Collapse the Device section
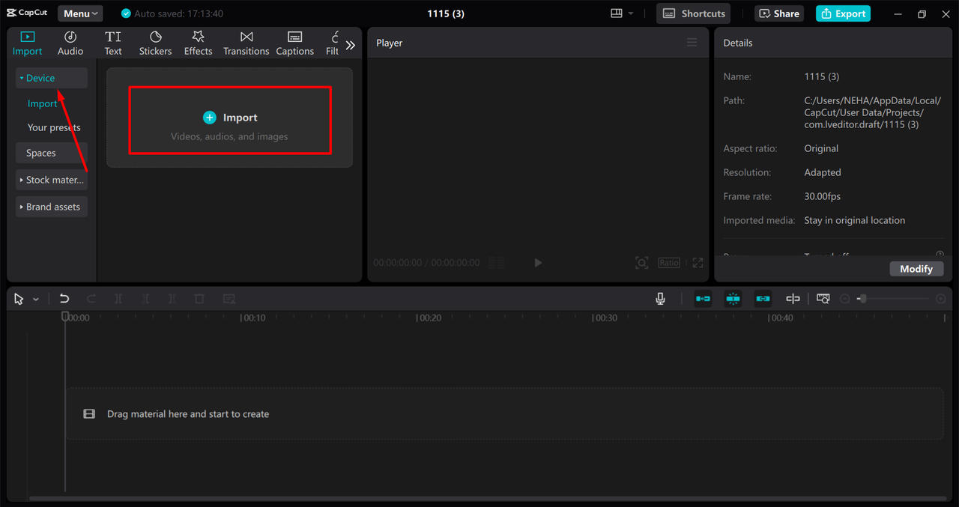Viewport: 959px width, 507px height. point(52,78)
